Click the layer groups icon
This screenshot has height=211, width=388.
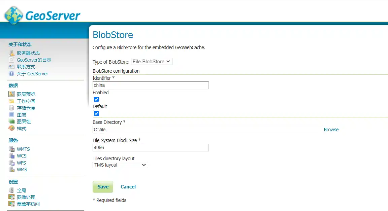click(x=11, y=121)
